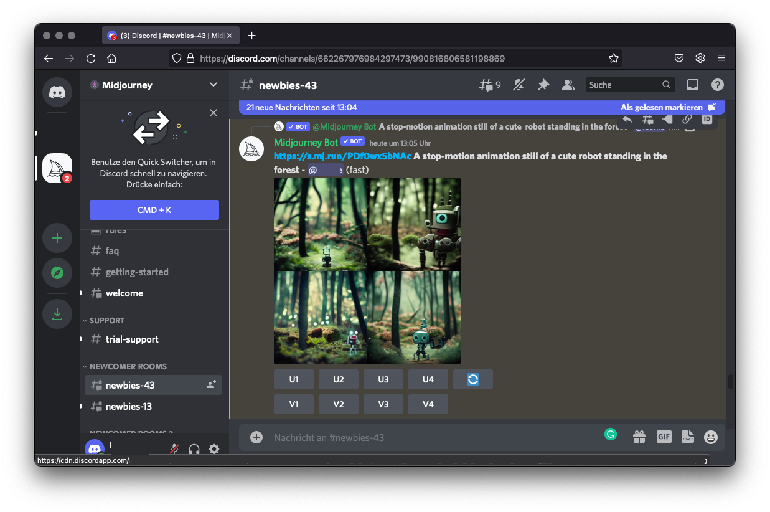770x512 pixels.
Task: Click the message input field
Action: (430, 437)
